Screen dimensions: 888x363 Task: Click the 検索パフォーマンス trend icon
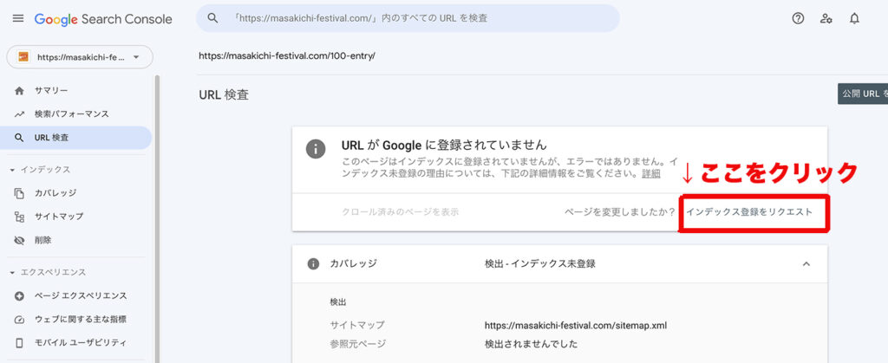(x=19, y=114)
